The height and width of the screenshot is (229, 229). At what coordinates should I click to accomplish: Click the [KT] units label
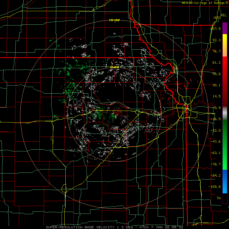click(x=217, y=18)
